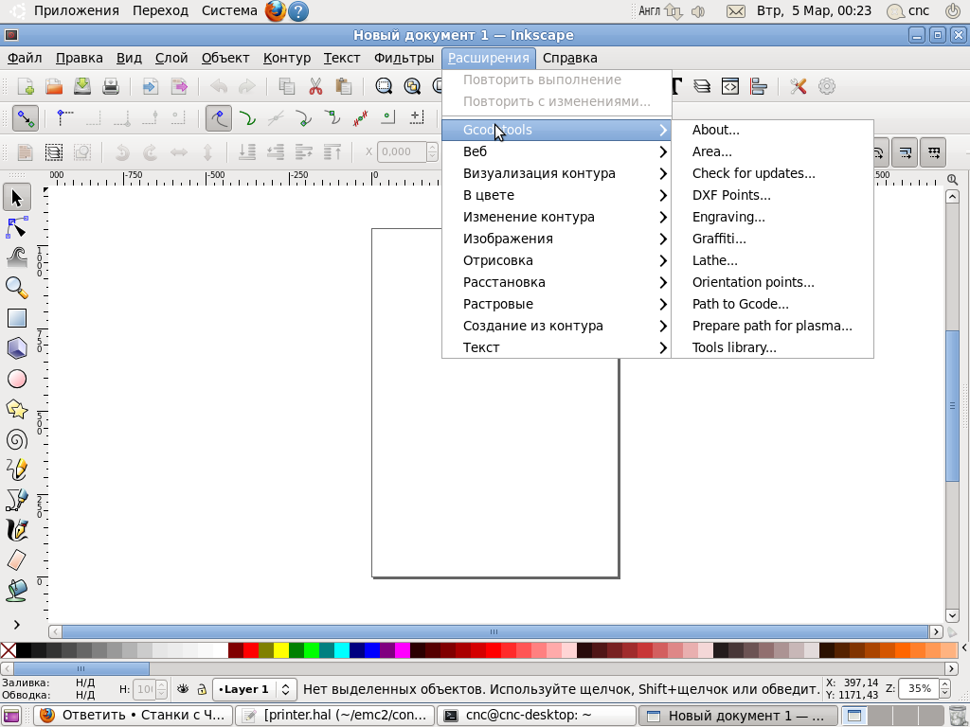This screenshot has height=727, width=970.
Task: Switch to cnc@cnc-desktop terminal taskbar button
Action: coord(536,716)
